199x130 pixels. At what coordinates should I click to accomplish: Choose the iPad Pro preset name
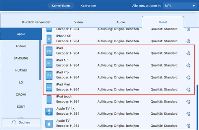[62, 72]
